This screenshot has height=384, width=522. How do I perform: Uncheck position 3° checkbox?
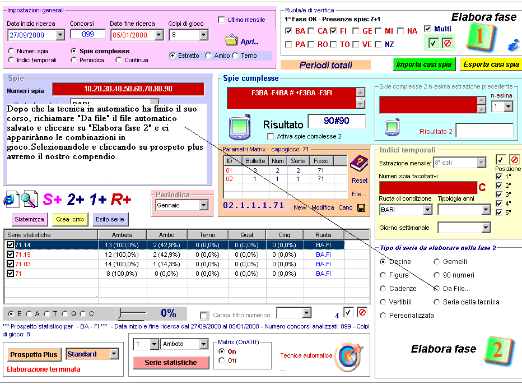tap(499, 195)
